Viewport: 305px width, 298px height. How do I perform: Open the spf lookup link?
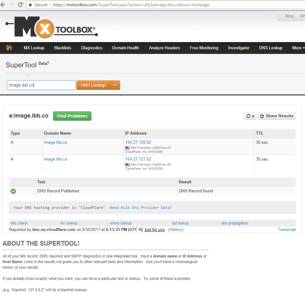(x=180, y=223)
